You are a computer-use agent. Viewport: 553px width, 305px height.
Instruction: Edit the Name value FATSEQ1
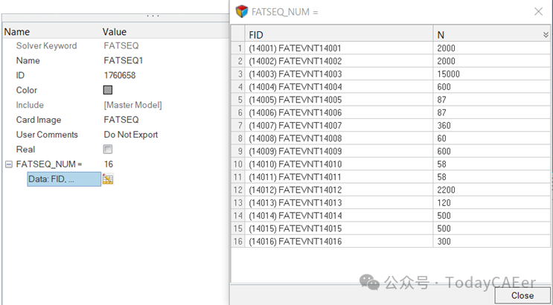(124, 60)
